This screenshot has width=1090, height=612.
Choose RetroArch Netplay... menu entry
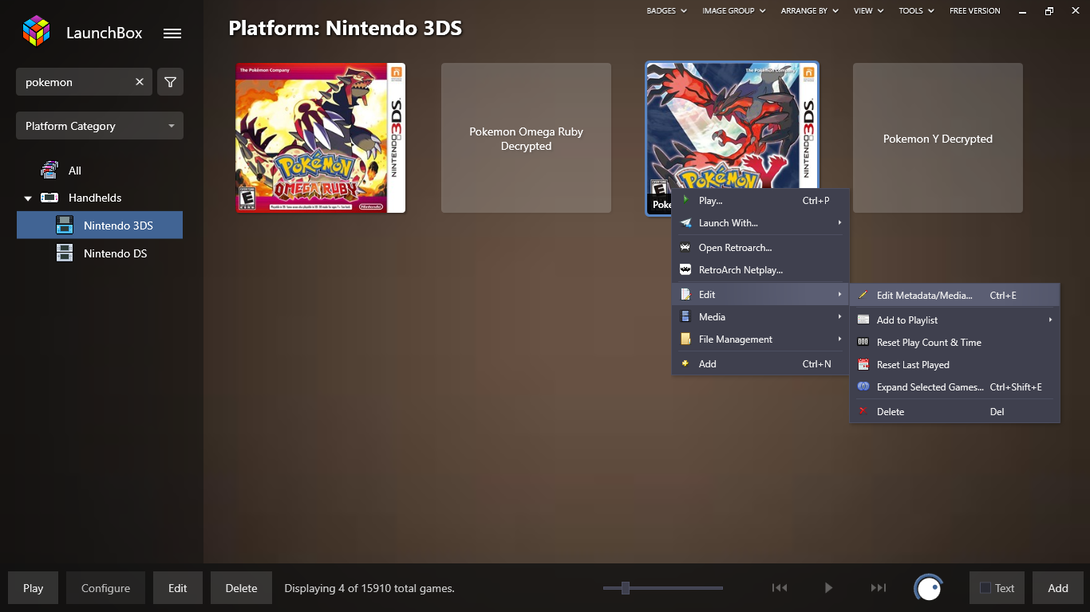point(760,270)
